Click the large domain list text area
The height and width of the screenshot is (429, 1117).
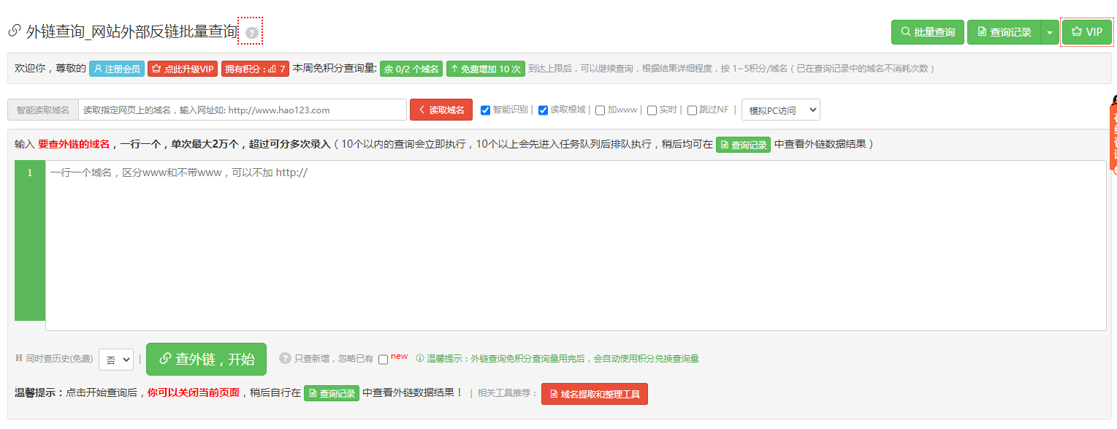pyautogui.click(x=575, y=245)
